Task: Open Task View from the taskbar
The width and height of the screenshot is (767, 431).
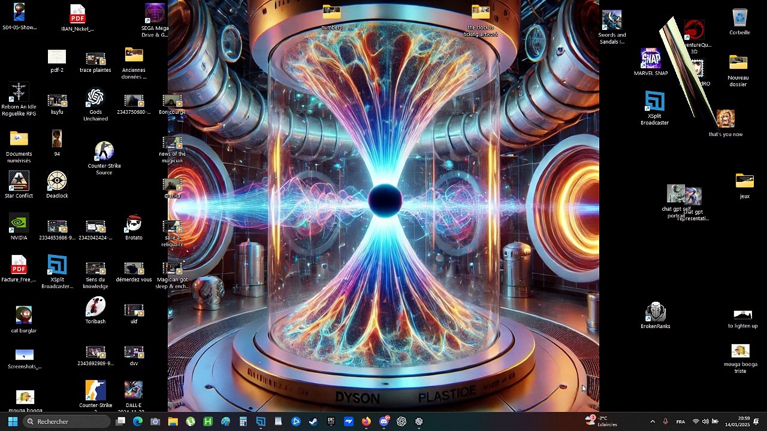Action: [120, 421]
